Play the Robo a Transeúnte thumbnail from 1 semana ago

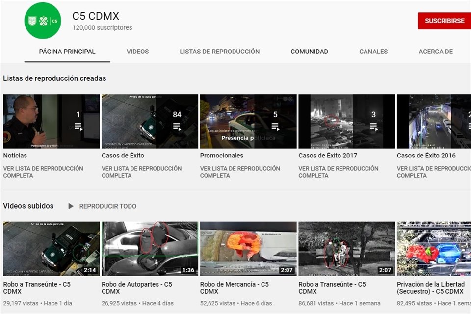pos(347,249)
